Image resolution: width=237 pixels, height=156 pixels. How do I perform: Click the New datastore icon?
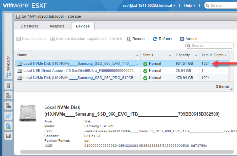[18, 39]
